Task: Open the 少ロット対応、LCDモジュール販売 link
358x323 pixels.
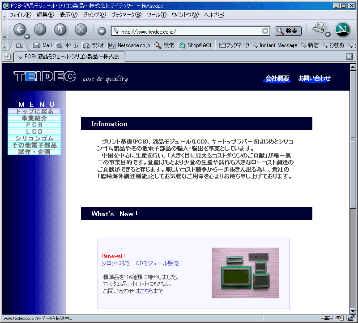Action: pyautogui.click(x=140, y=263)
